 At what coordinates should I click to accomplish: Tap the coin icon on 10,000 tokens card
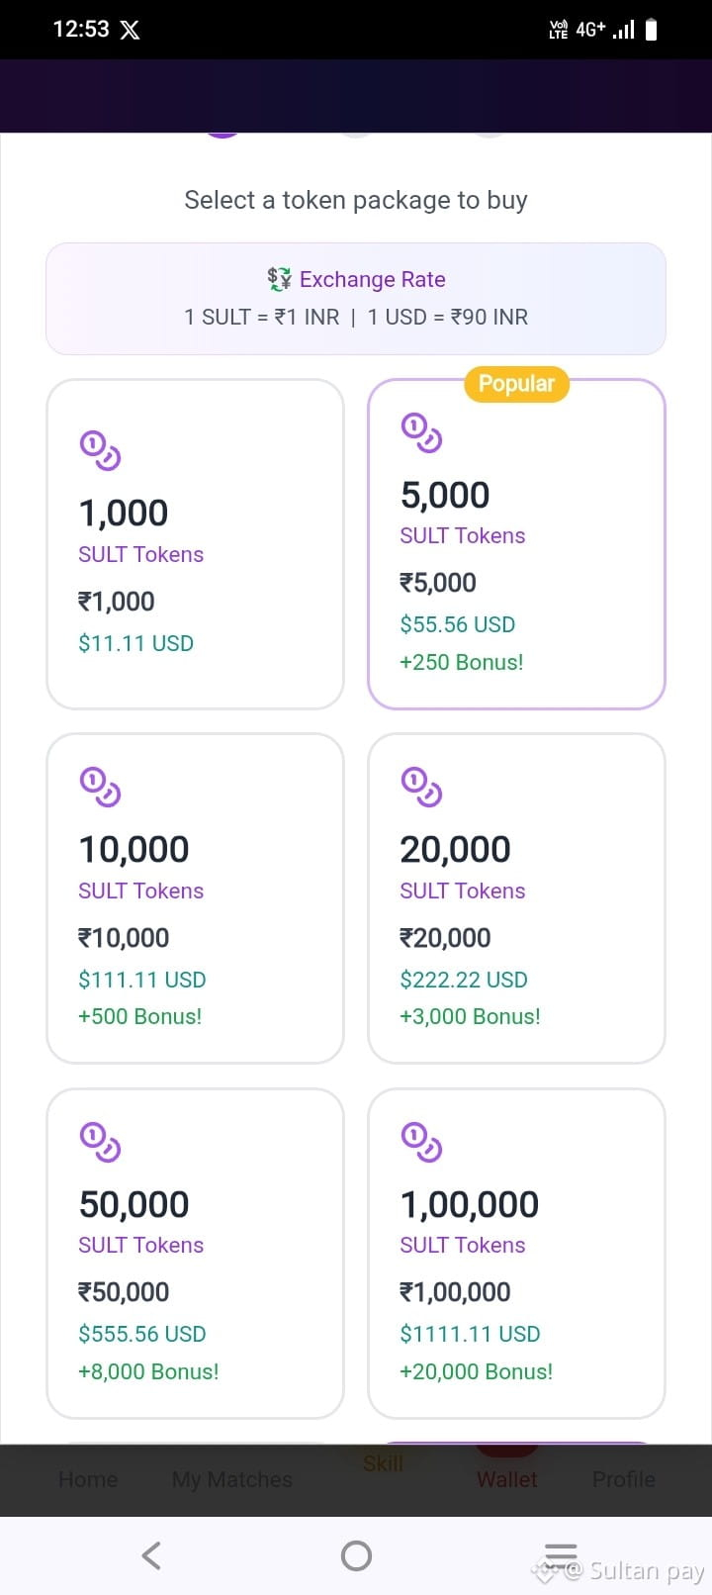click(100, 787)
